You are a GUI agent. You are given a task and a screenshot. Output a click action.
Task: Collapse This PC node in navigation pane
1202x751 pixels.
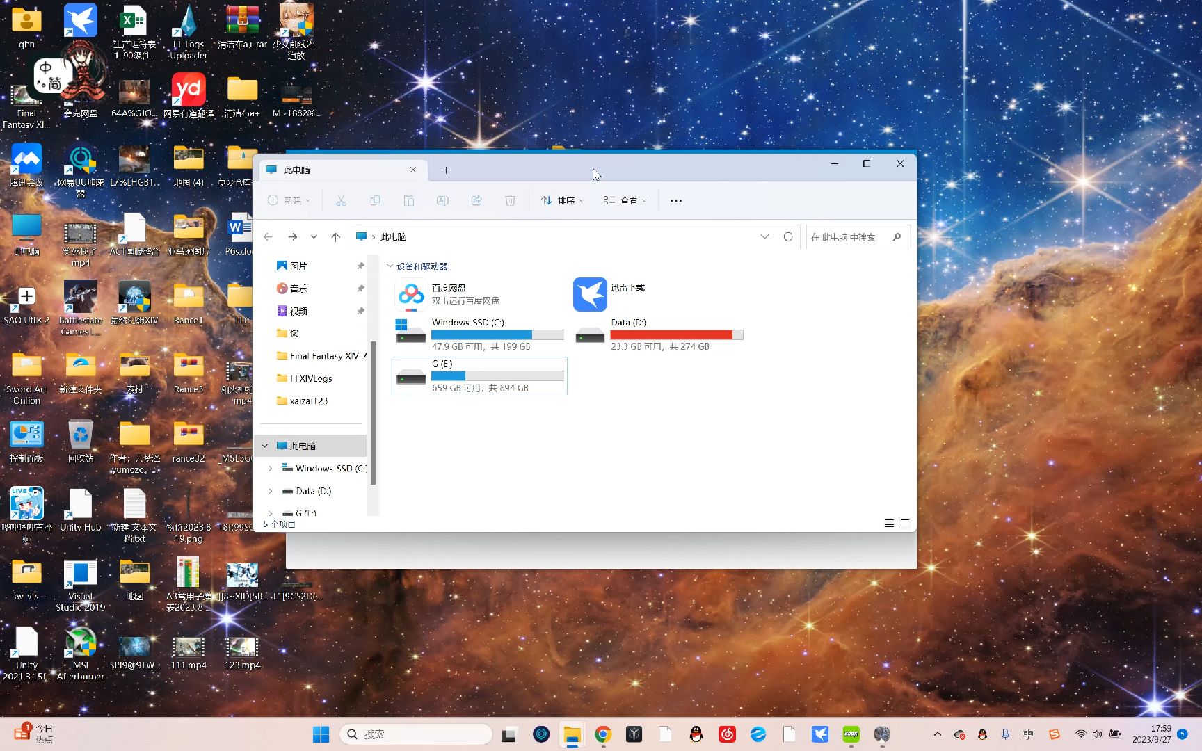coord(264,446)
